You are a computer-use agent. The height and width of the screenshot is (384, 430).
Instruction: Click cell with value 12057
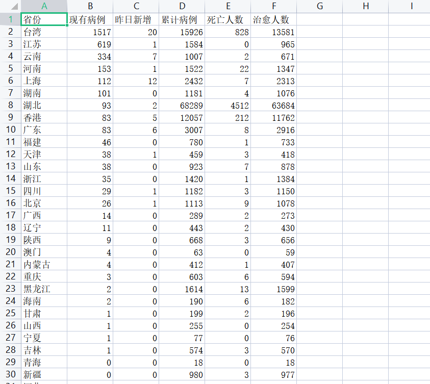pyautogui.click(x=182, y=118)
